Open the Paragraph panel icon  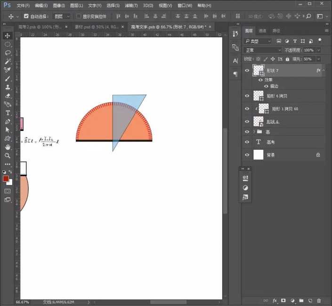click(235, 74)
